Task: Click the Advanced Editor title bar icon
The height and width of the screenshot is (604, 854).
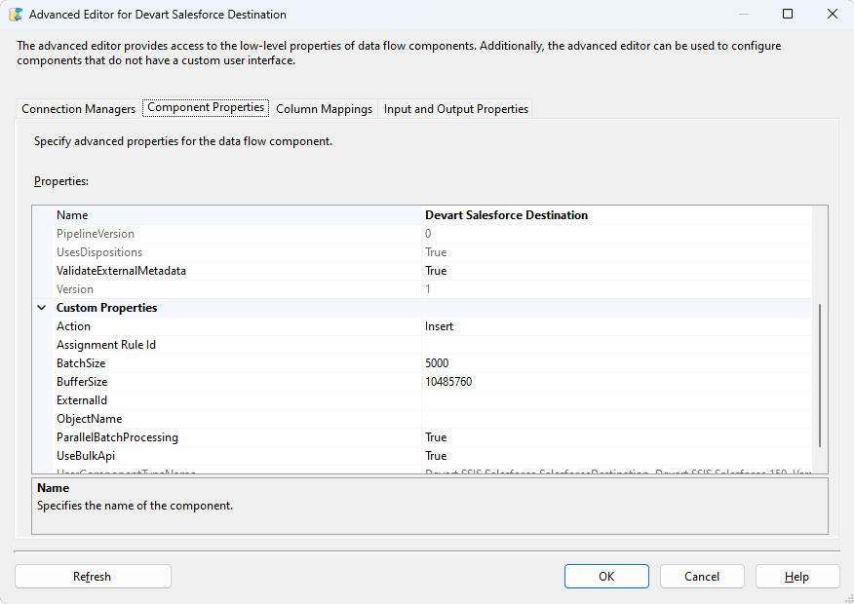Action: click(16, 15)
